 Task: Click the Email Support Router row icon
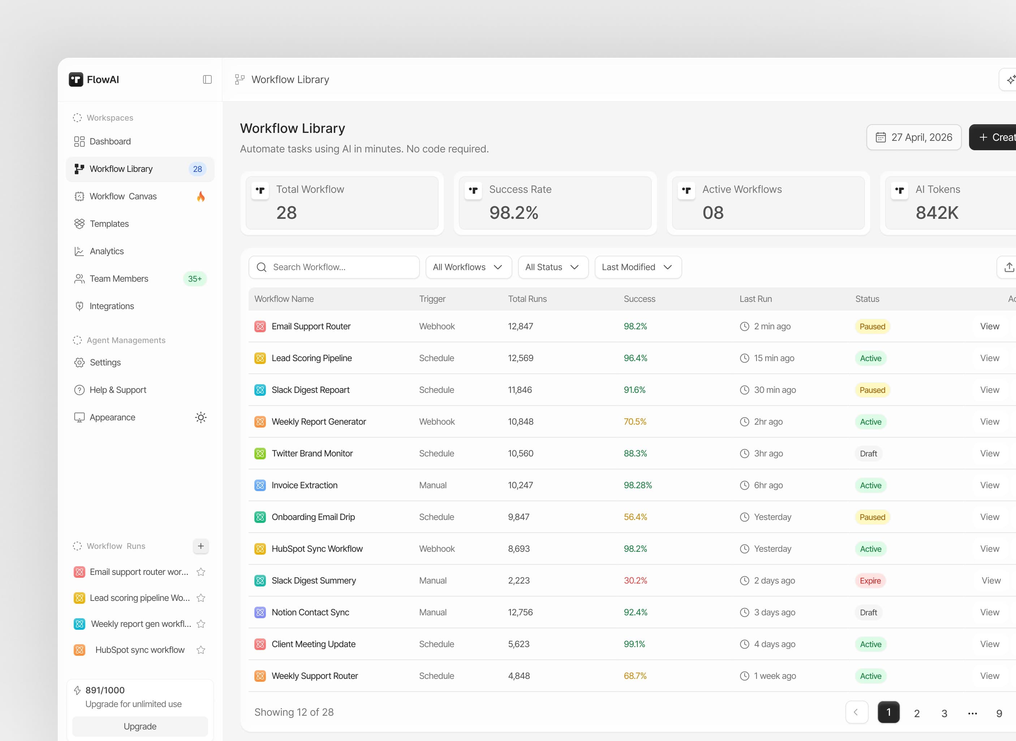pyautogui.click(x=260, y=326)
